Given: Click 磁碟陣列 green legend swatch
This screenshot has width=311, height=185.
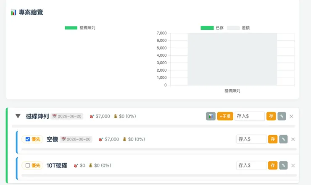Looking at the screenshot, I should (x=71, y=28).
